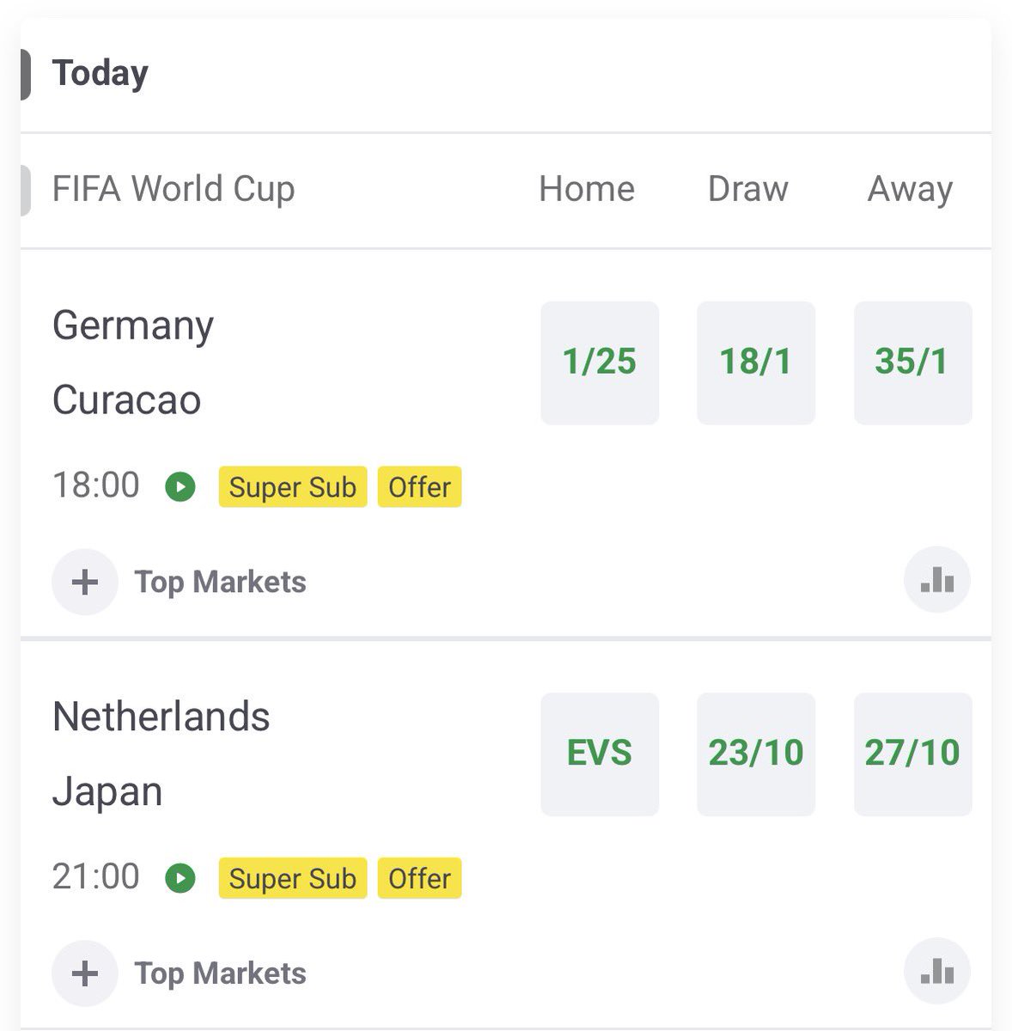View stats chart icon for Netherlands match

click(x=937, y=973)
